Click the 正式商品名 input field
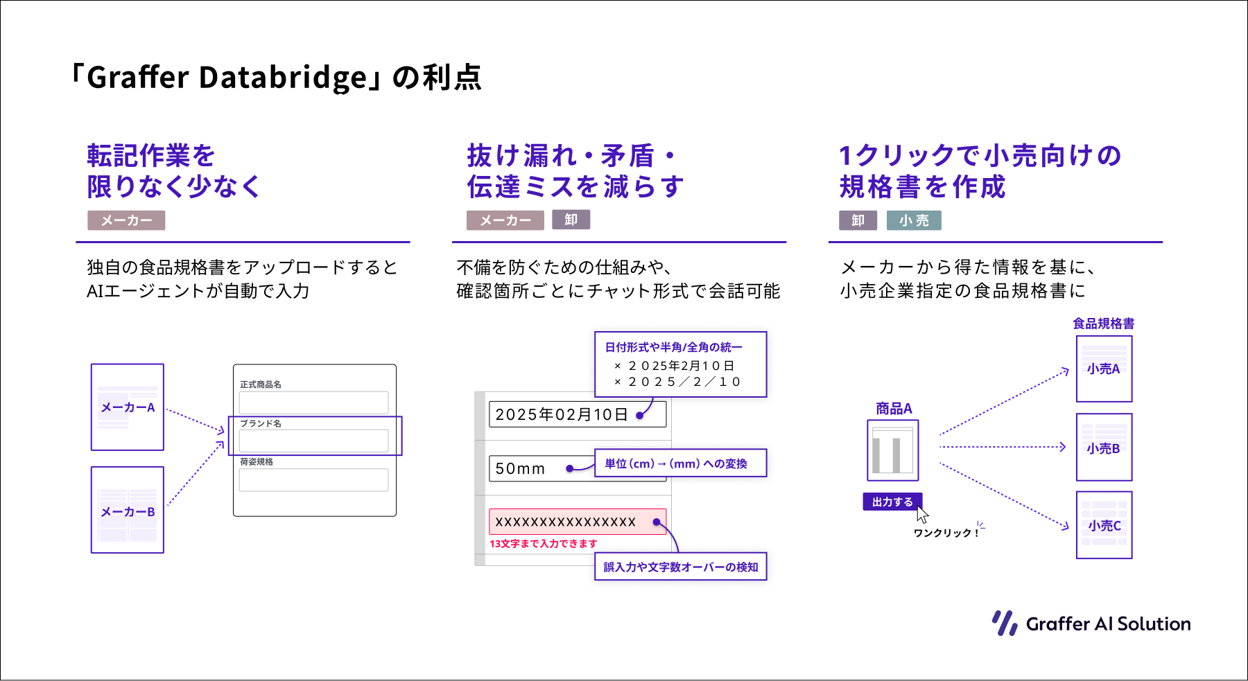Viewport: 1248px width, 681px height. [x=313, y=403]
